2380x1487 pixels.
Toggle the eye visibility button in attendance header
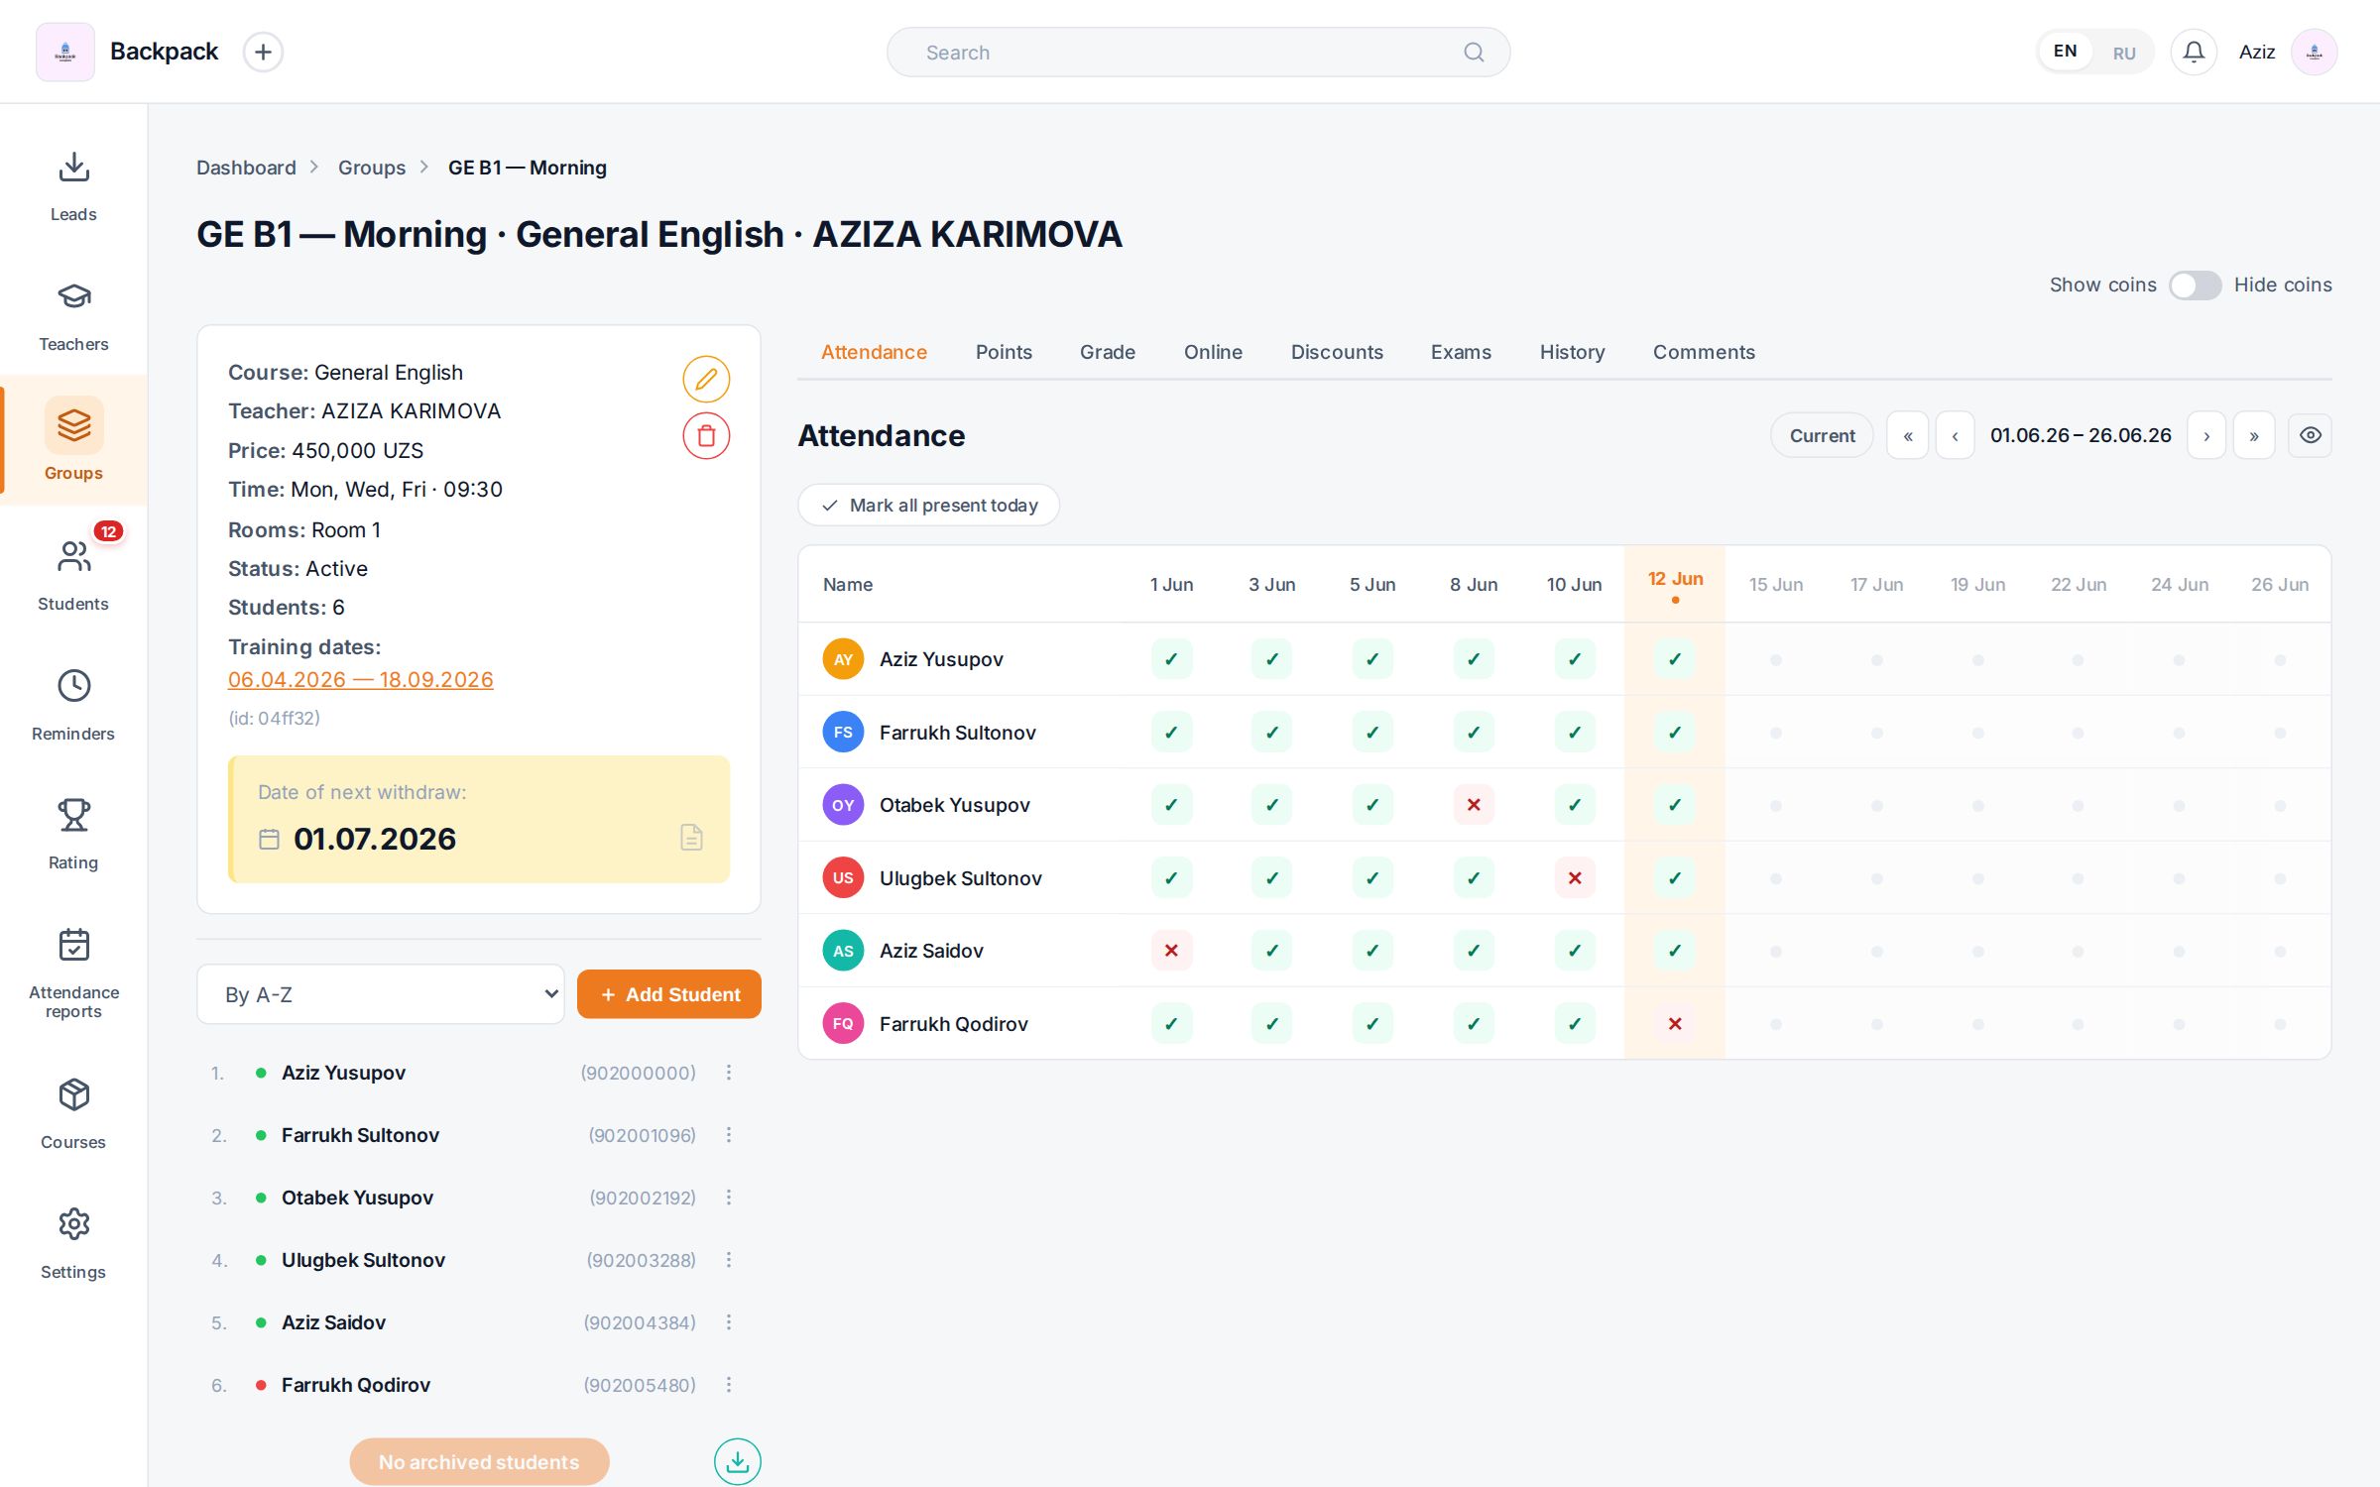coord(2310,435)
